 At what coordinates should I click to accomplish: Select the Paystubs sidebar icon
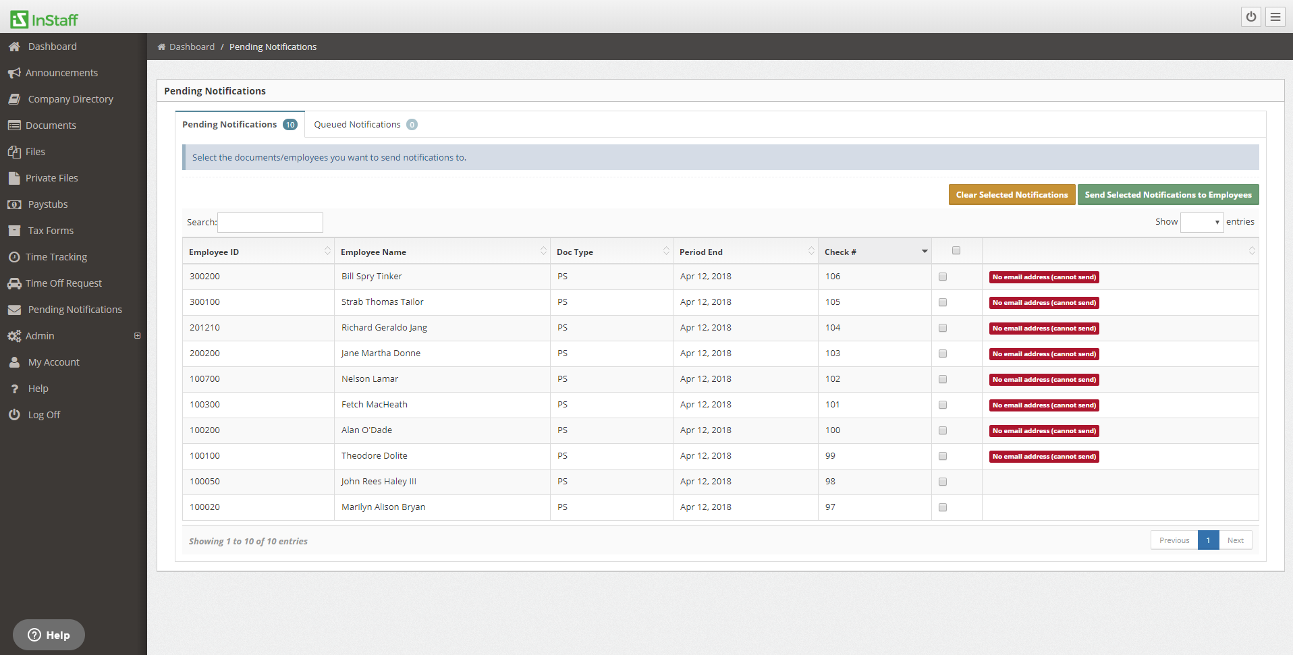15,204
